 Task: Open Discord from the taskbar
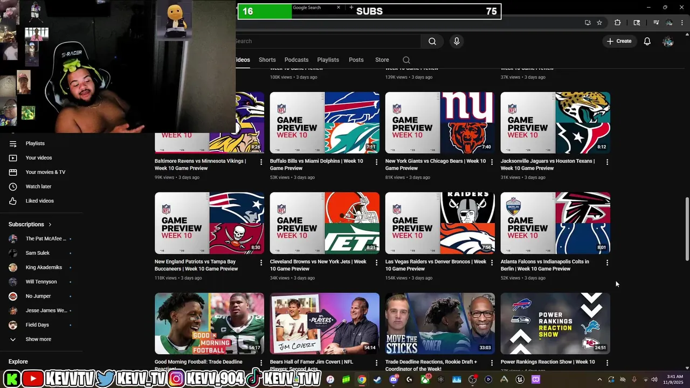394,379
